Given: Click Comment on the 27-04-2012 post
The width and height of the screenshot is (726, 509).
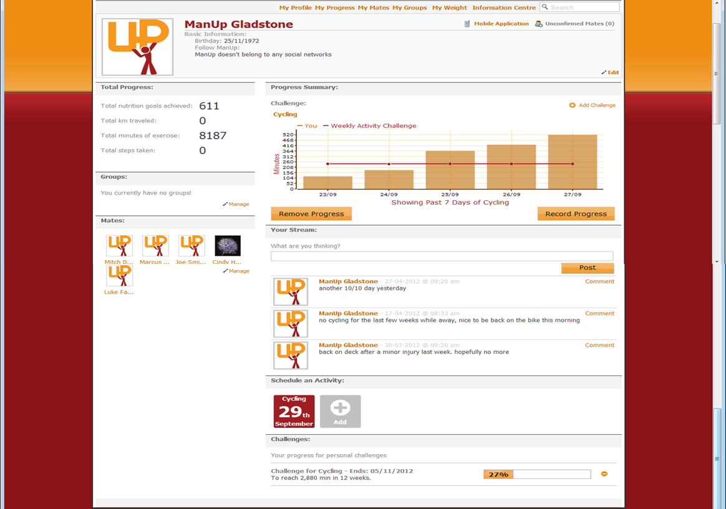Looking at the screenshot, I should [599, 281].
